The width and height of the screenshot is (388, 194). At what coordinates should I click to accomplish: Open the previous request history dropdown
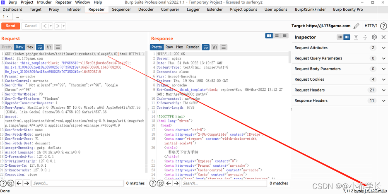tap(51, 26)
